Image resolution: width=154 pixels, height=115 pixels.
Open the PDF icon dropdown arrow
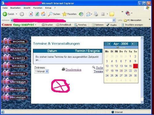132,13
